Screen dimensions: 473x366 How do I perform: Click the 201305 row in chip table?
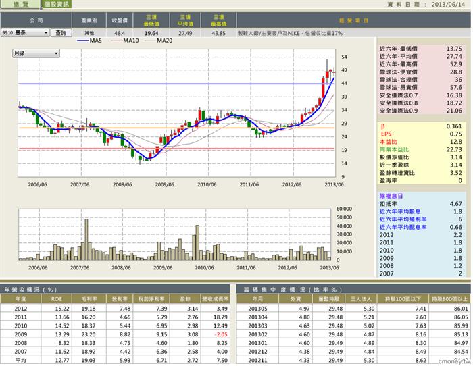point(353,309)
